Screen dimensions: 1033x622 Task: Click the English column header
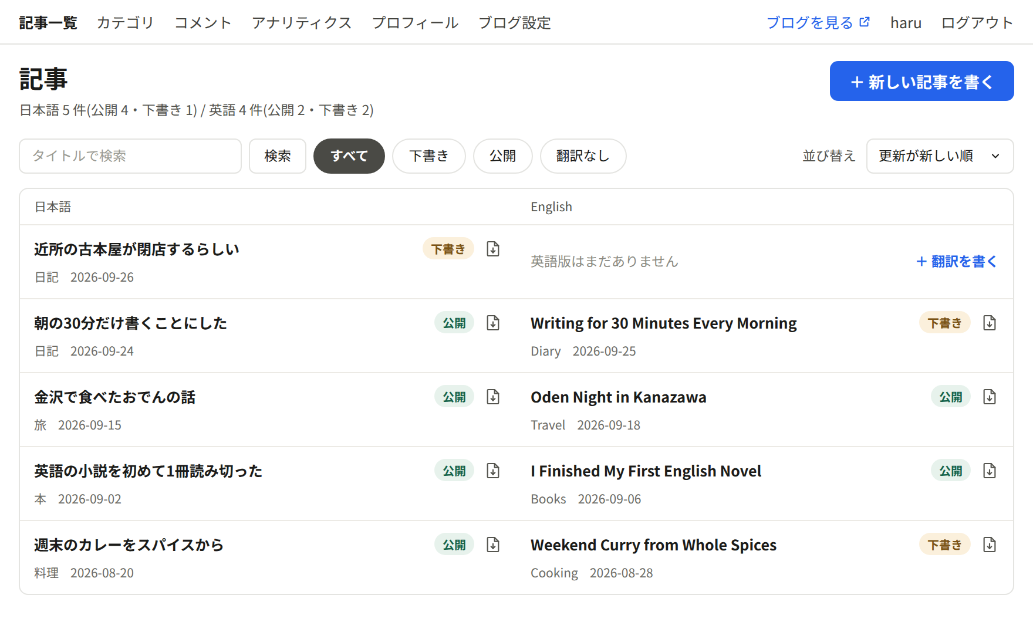pyautogui.click(x=551, y=207)
